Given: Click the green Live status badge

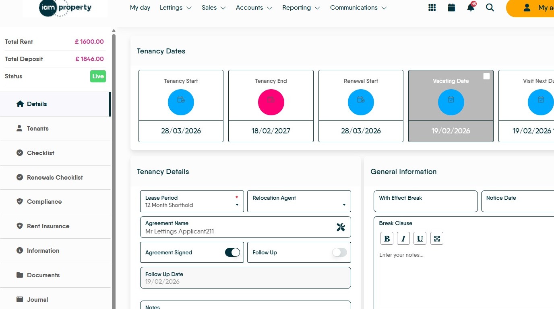Looking at the screenshot, I should tap(98, 76).
